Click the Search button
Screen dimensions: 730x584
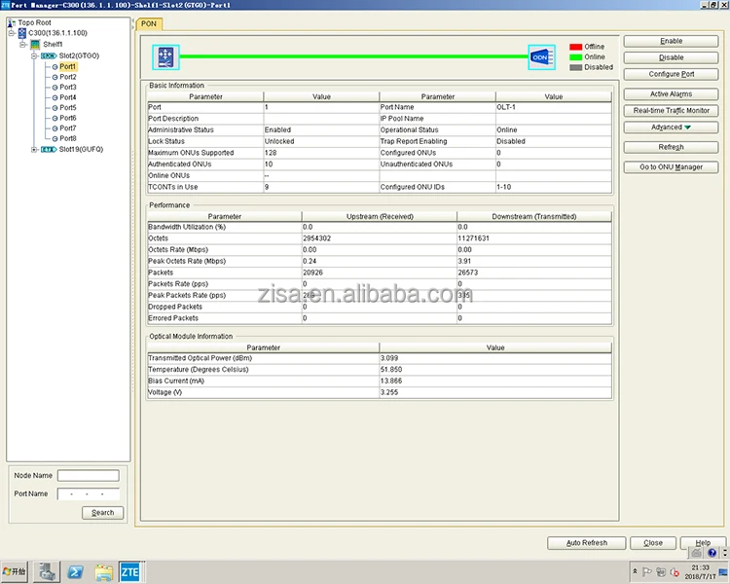[103, 513]
